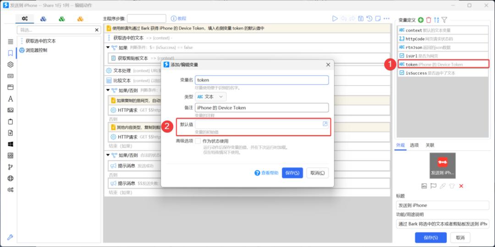Clear the filter box with X
This screenshot has width=495, height=247.
(97, 30)
